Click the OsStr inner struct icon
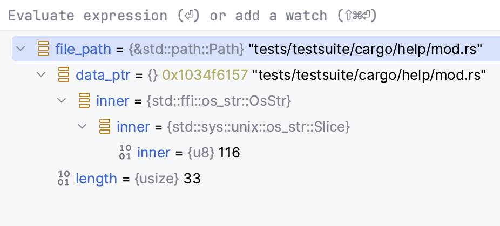500x226 pixels. (84, 101)
